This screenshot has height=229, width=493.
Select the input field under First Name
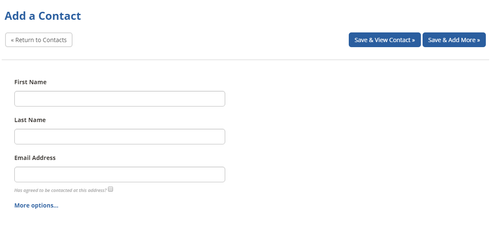coord(120,99)
